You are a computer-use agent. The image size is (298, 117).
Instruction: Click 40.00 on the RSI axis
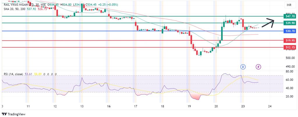pos(290,88)
